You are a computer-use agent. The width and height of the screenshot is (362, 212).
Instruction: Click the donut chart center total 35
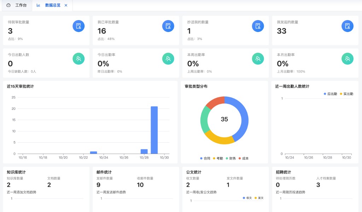click(x=224, y=119)
